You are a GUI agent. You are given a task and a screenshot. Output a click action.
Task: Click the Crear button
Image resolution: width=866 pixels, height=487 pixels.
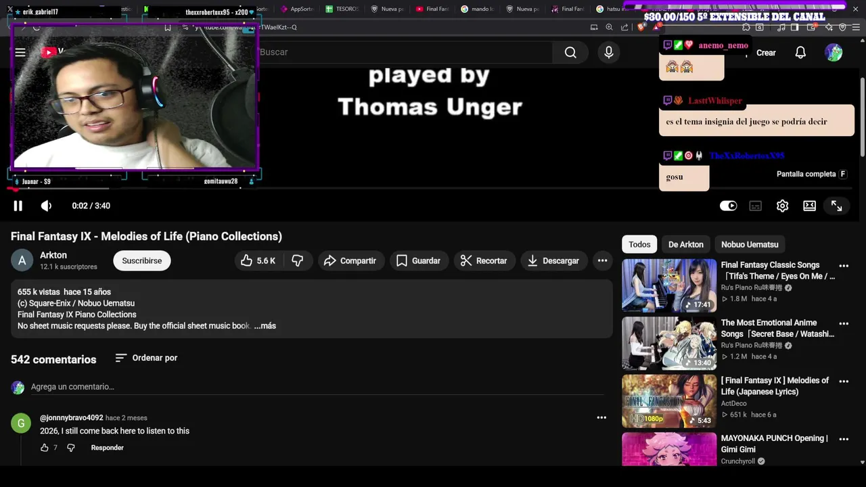[x=766, y=53]
